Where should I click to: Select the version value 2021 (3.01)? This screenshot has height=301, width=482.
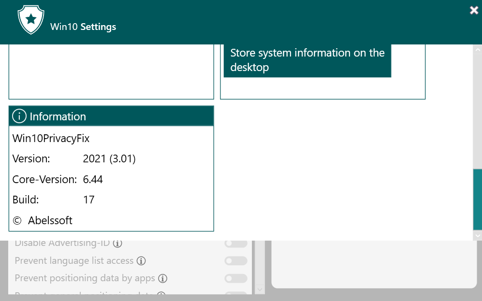[x=109, y=159]
